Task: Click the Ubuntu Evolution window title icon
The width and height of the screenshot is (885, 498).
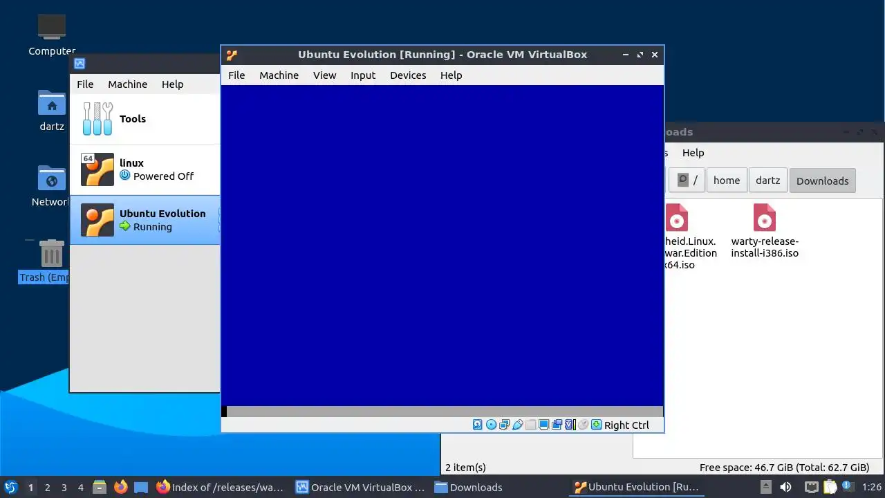Action: (x=232, y=55)
